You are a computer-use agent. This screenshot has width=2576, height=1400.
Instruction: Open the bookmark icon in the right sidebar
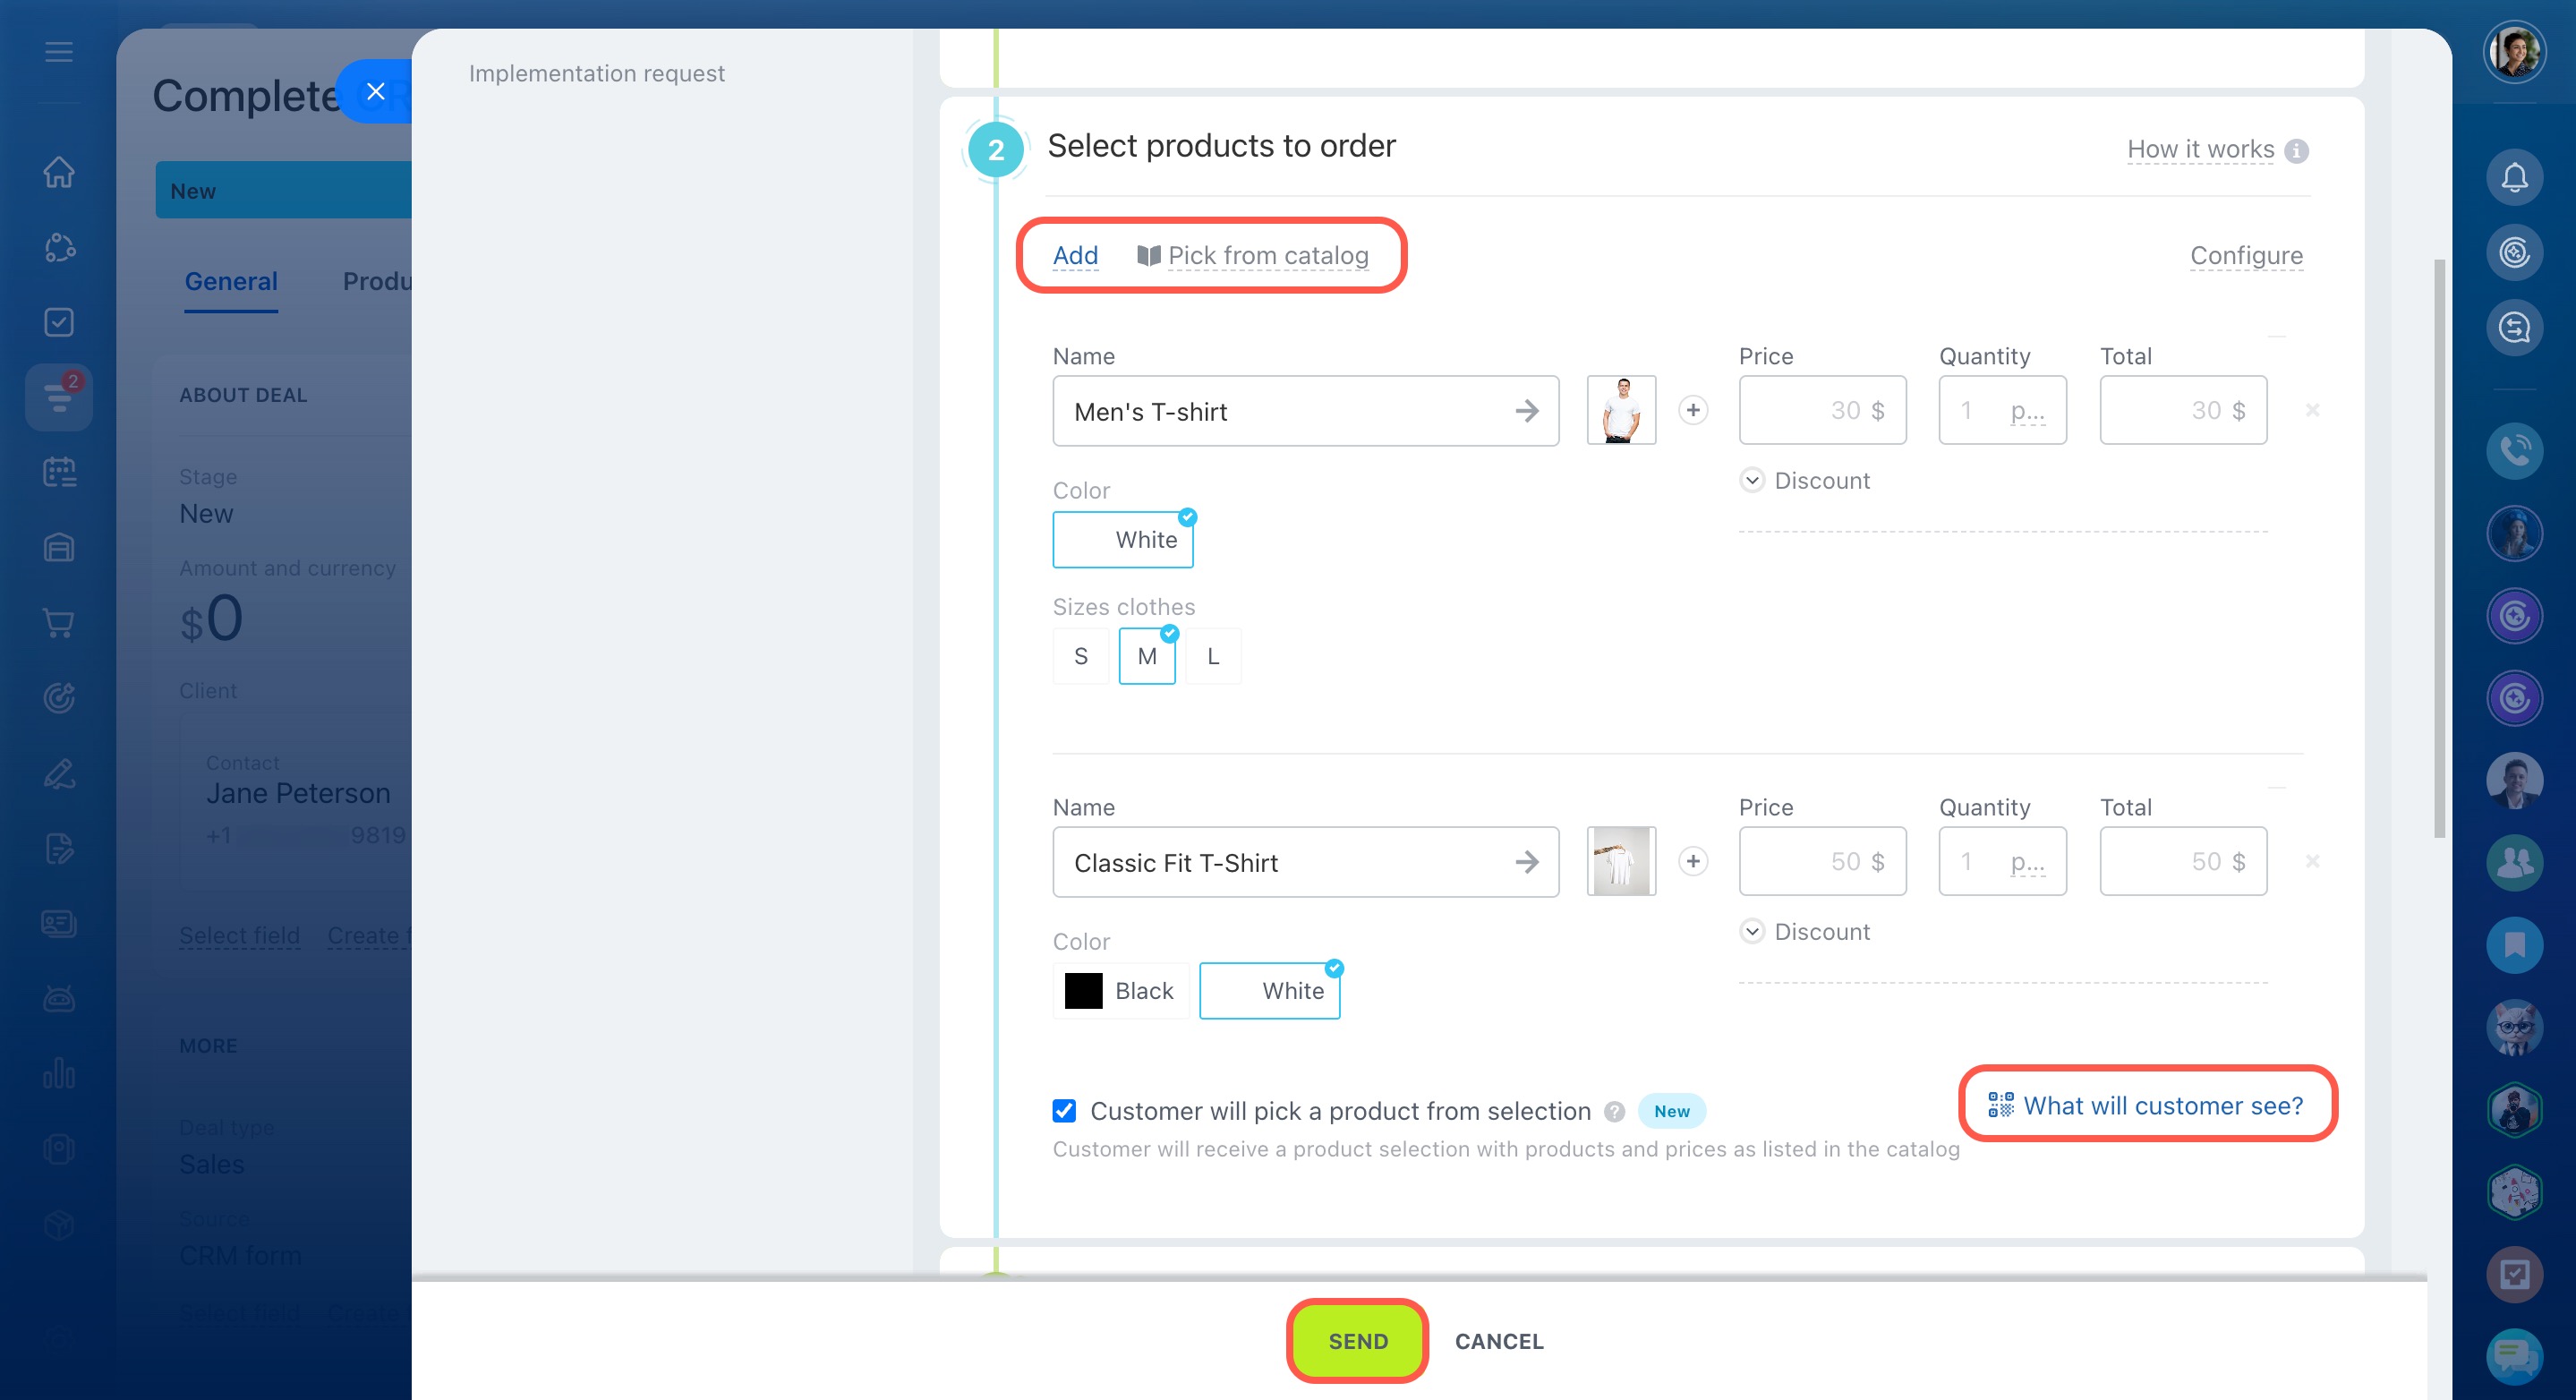(x=2513, y=945)
